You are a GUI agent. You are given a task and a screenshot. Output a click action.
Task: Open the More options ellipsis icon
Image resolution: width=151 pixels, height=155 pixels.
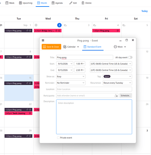coord(115,47)
